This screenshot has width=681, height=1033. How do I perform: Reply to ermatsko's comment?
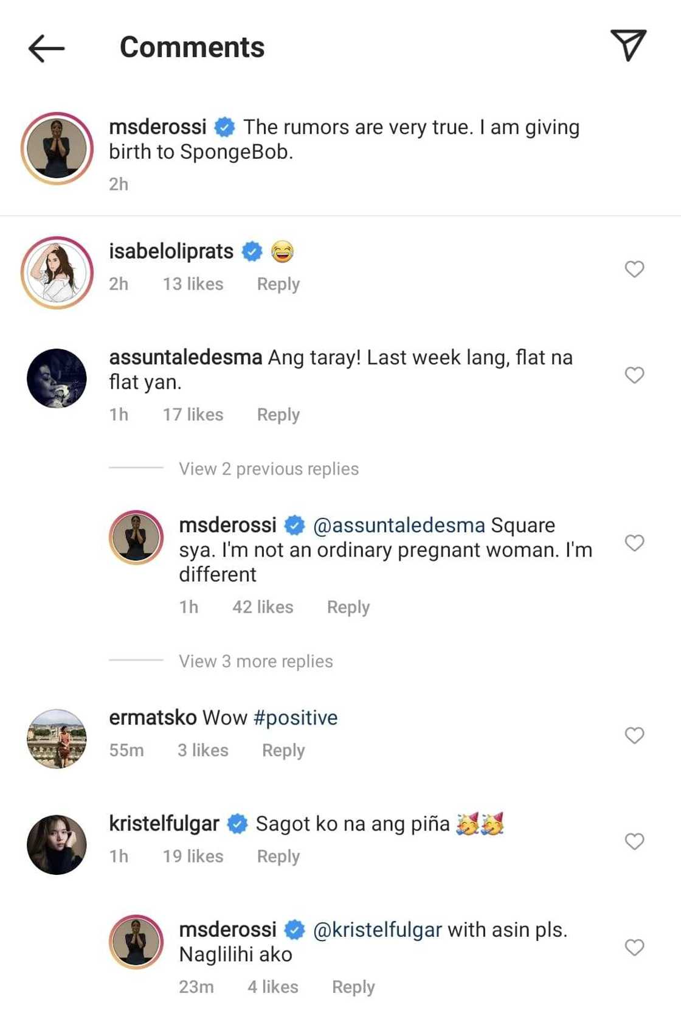point(283,750)
